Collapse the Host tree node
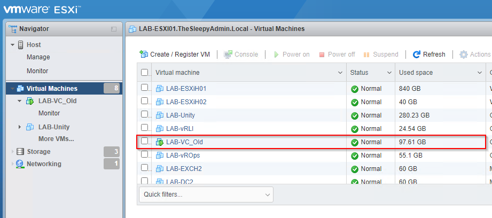 pyautogui.click(x=12, y=45)
